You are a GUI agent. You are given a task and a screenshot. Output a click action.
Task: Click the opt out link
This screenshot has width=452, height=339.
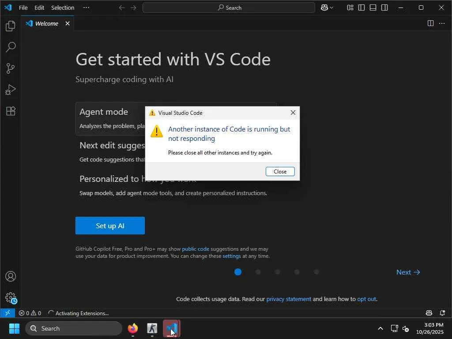366,299
